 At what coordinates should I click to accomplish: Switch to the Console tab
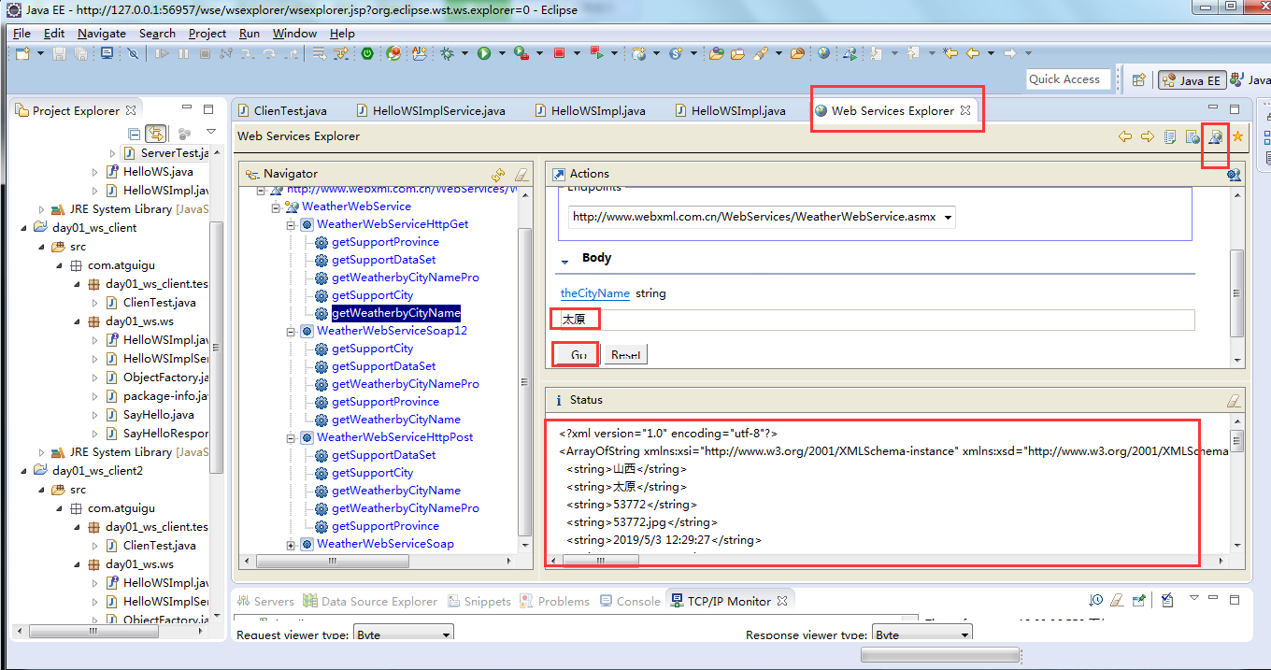(x=630, y=601)
